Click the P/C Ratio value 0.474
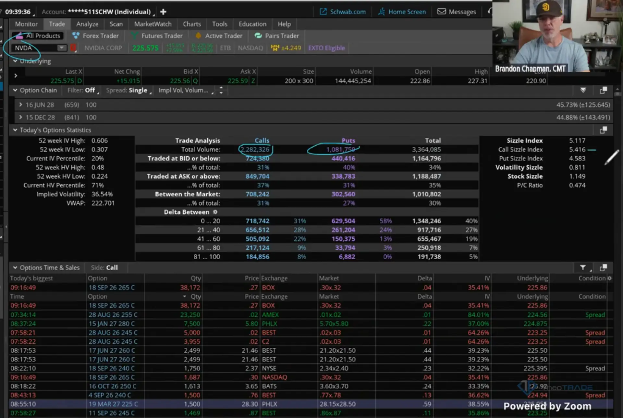 577,185
